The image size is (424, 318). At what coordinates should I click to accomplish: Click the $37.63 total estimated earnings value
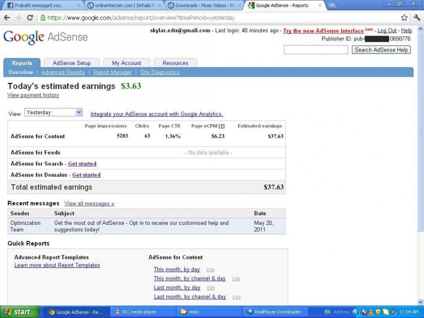click(x=273, y=187)
